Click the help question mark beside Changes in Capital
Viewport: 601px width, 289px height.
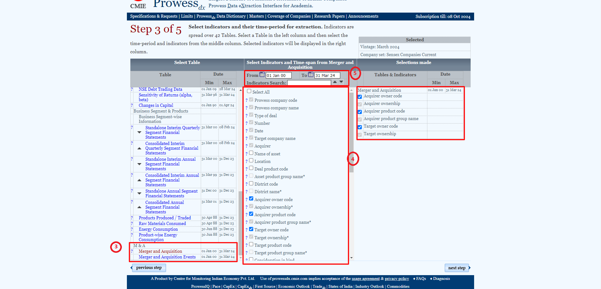132,106
